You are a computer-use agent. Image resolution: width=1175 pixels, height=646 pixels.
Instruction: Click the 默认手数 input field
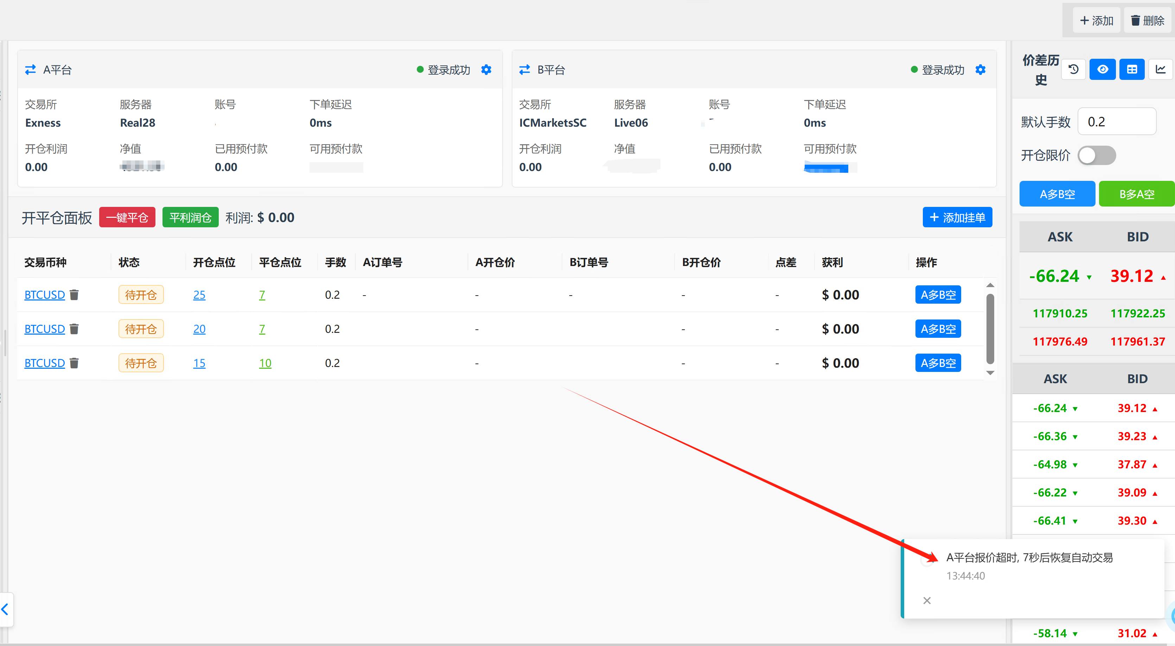click(1116, 122)
